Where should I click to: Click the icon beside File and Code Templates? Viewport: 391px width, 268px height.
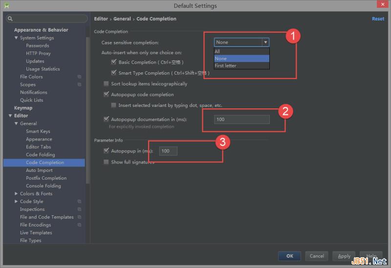click(79, 217)
